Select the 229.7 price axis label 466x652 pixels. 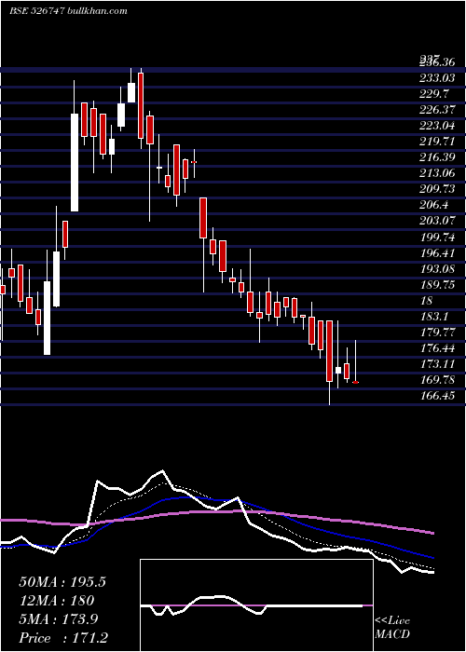pyautogui.click(x=434, y=94)
